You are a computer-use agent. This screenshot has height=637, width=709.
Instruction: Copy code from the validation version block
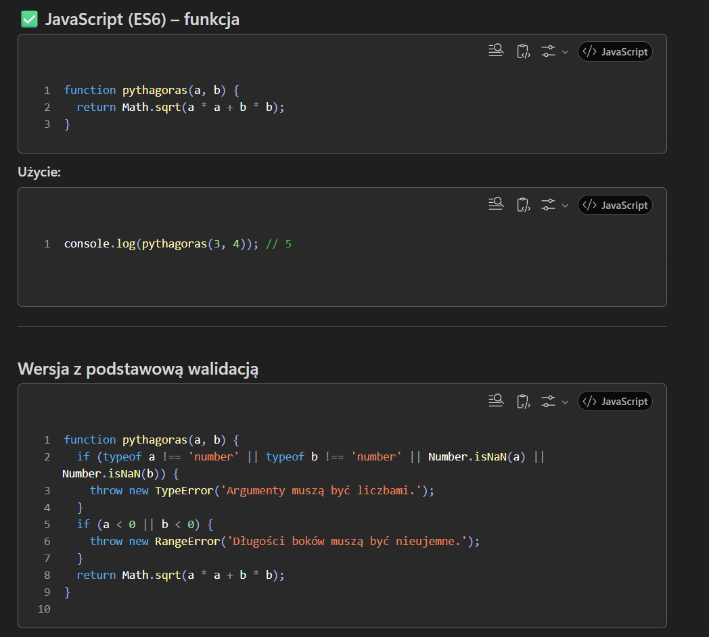pos(522,401)
